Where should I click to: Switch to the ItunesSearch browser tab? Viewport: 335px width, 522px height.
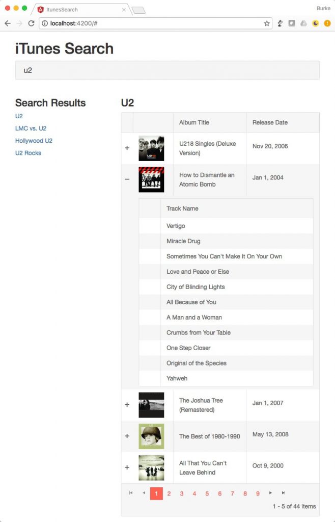(80, 10)
